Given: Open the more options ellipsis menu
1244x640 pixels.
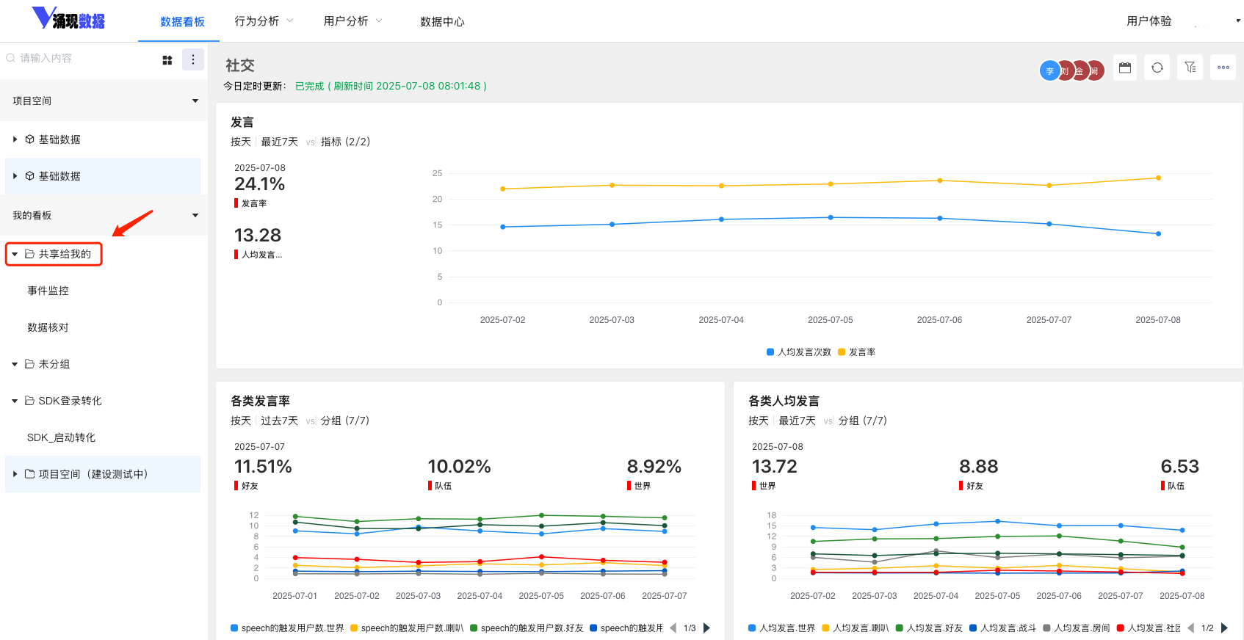Looking at the screenshot, I should (1223, 68).
